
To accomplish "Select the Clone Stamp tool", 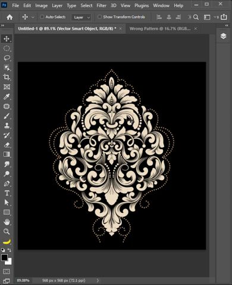I will pyautogui.click(x=7, y=125).
